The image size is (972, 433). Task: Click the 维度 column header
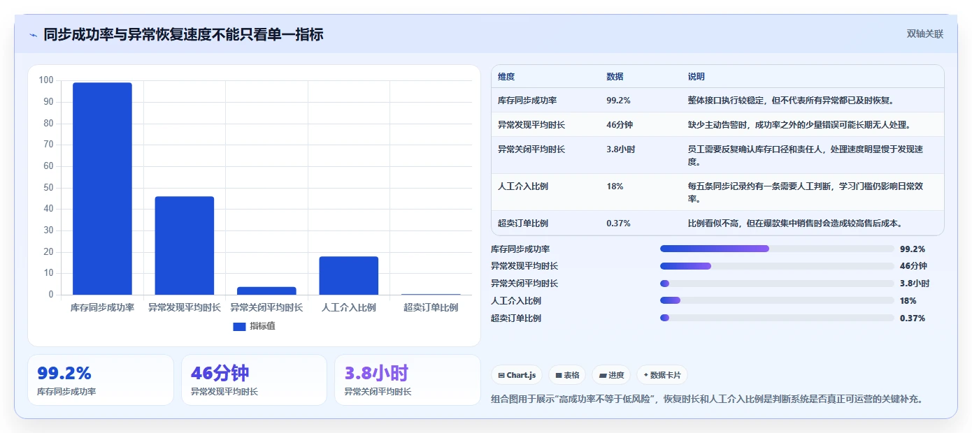[506, 77]
